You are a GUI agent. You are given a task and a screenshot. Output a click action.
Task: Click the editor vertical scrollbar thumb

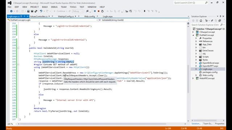pos(188,79)
